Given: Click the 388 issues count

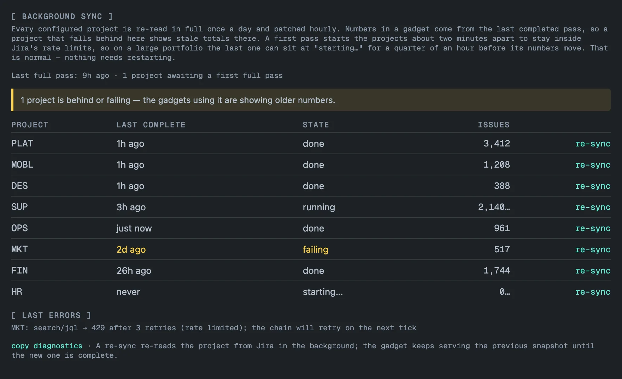Looking at the screenshot, I should tap(502, 186).
